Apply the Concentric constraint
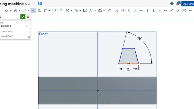194x109 pixels. point(123,11)
